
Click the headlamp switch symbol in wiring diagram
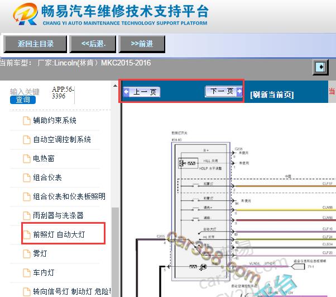coord(201,211)
